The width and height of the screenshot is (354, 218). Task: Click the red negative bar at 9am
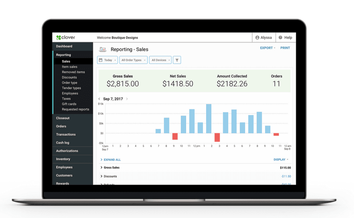[175, 136]
